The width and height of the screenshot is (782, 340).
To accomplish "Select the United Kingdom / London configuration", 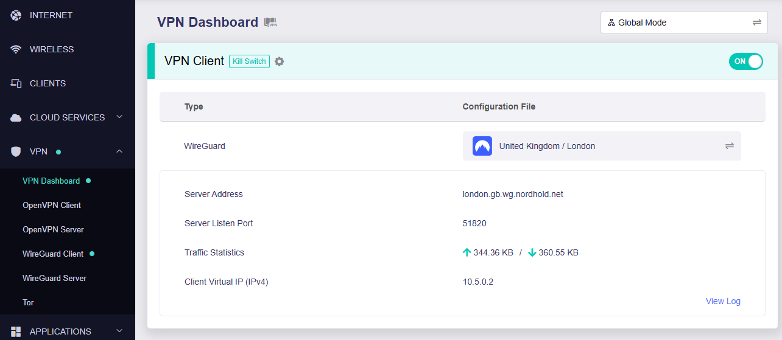I will coord(547,146).
